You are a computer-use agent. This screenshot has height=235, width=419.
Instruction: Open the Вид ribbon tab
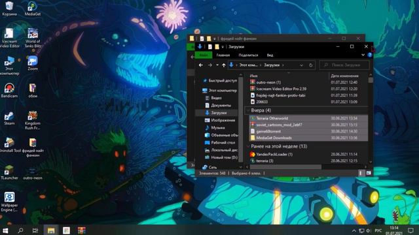[270, 55]
